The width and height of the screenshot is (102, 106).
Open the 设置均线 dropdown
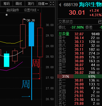point(31,10)
